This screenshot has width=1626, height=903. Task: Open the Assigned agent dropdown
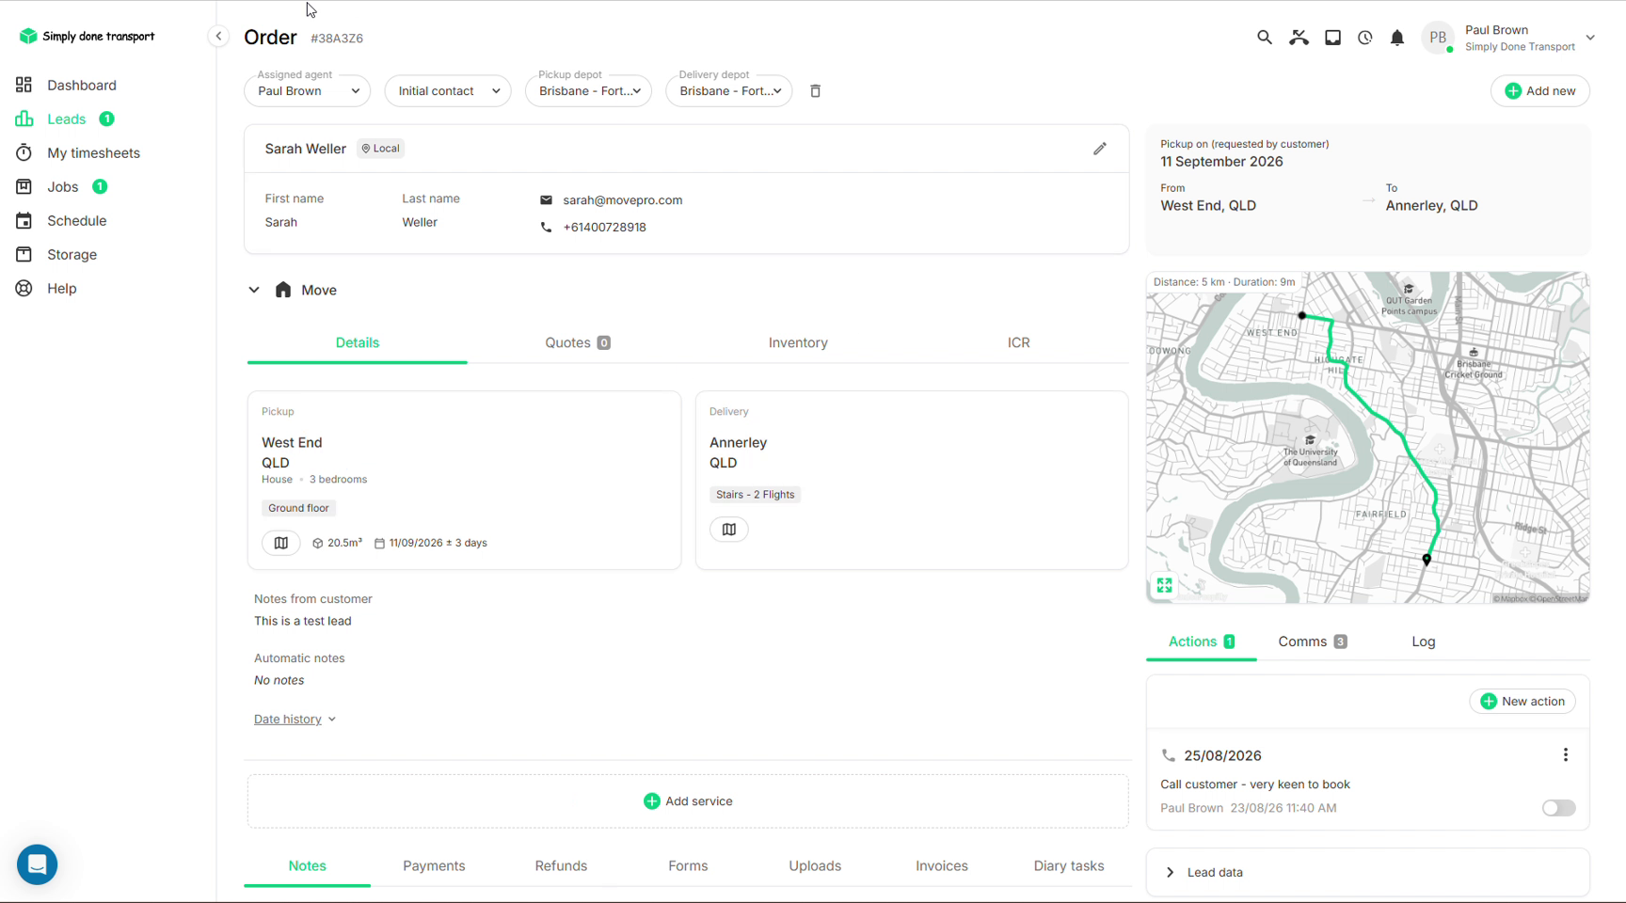308,91
